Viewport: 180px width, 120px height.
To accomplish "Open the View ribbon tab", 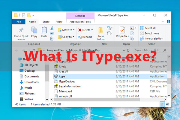I will point(59,22).
